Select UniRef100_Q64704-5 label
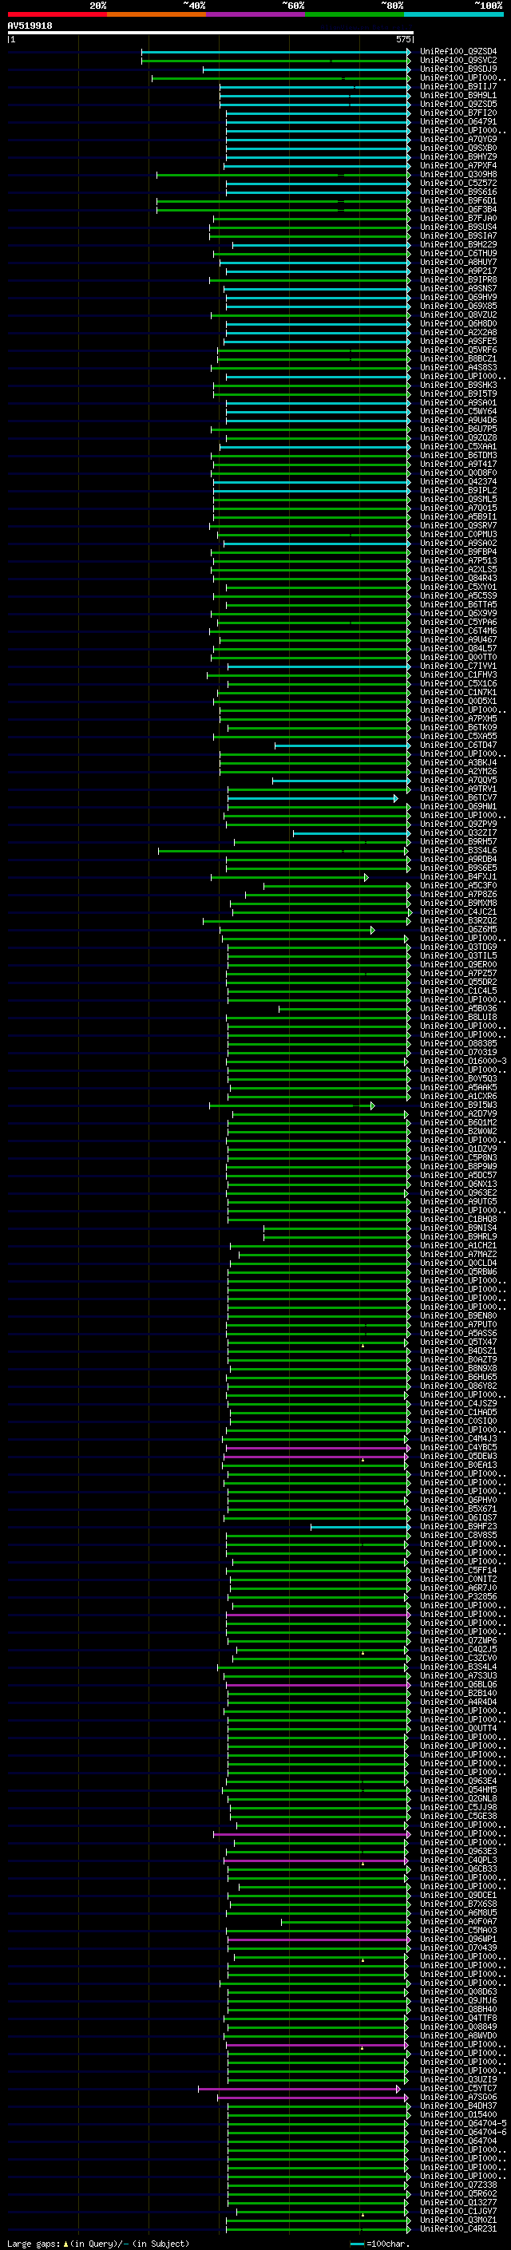This screenshot has height=2250, width=511. (463, 2122)
